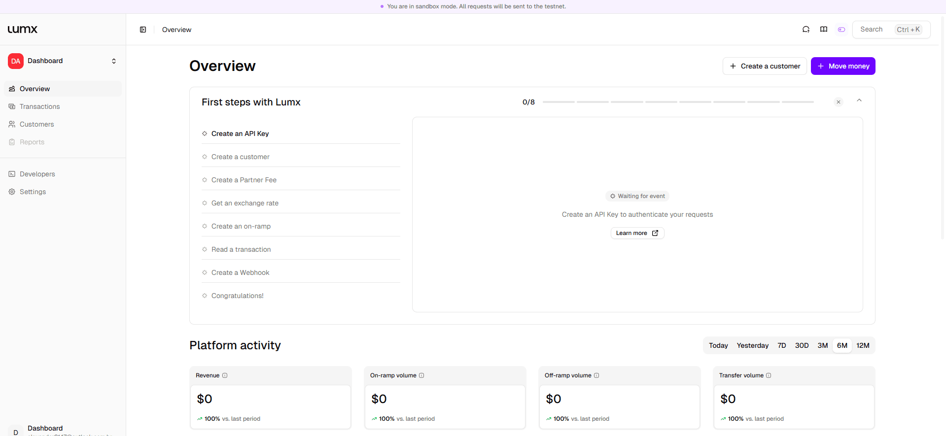This screenshot has width=946, height=436.
Task: Select the Create a Partner Fee step
Action: pos(301,180)
